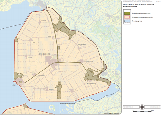Click the Tollebeek village label
The image size is (161, 115).
click(x=41, y=75)
